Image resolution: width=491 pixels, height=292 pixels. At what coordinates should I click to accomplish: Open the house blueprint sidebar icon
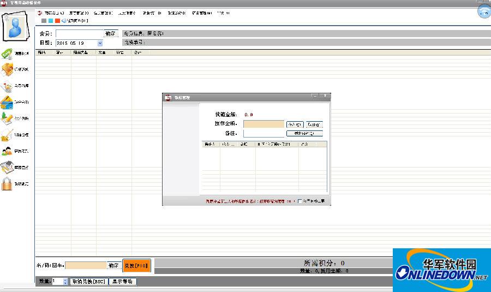[7, 168]
